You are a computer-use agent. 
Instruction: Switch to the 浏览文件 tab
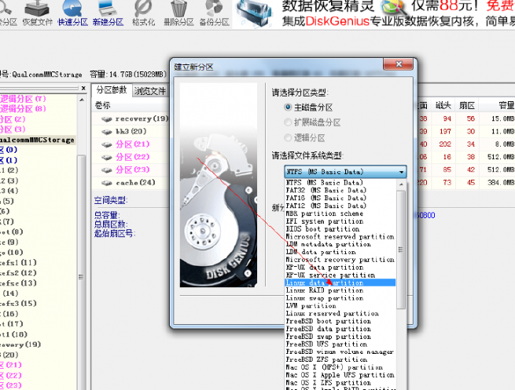[x=149, y=91]
